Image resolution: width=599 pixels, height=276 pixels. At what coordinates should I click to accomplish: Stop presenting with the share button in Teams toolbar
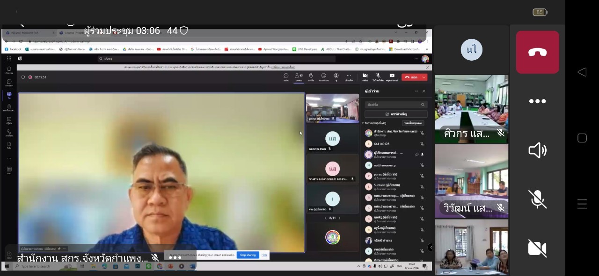click(392, 77)
